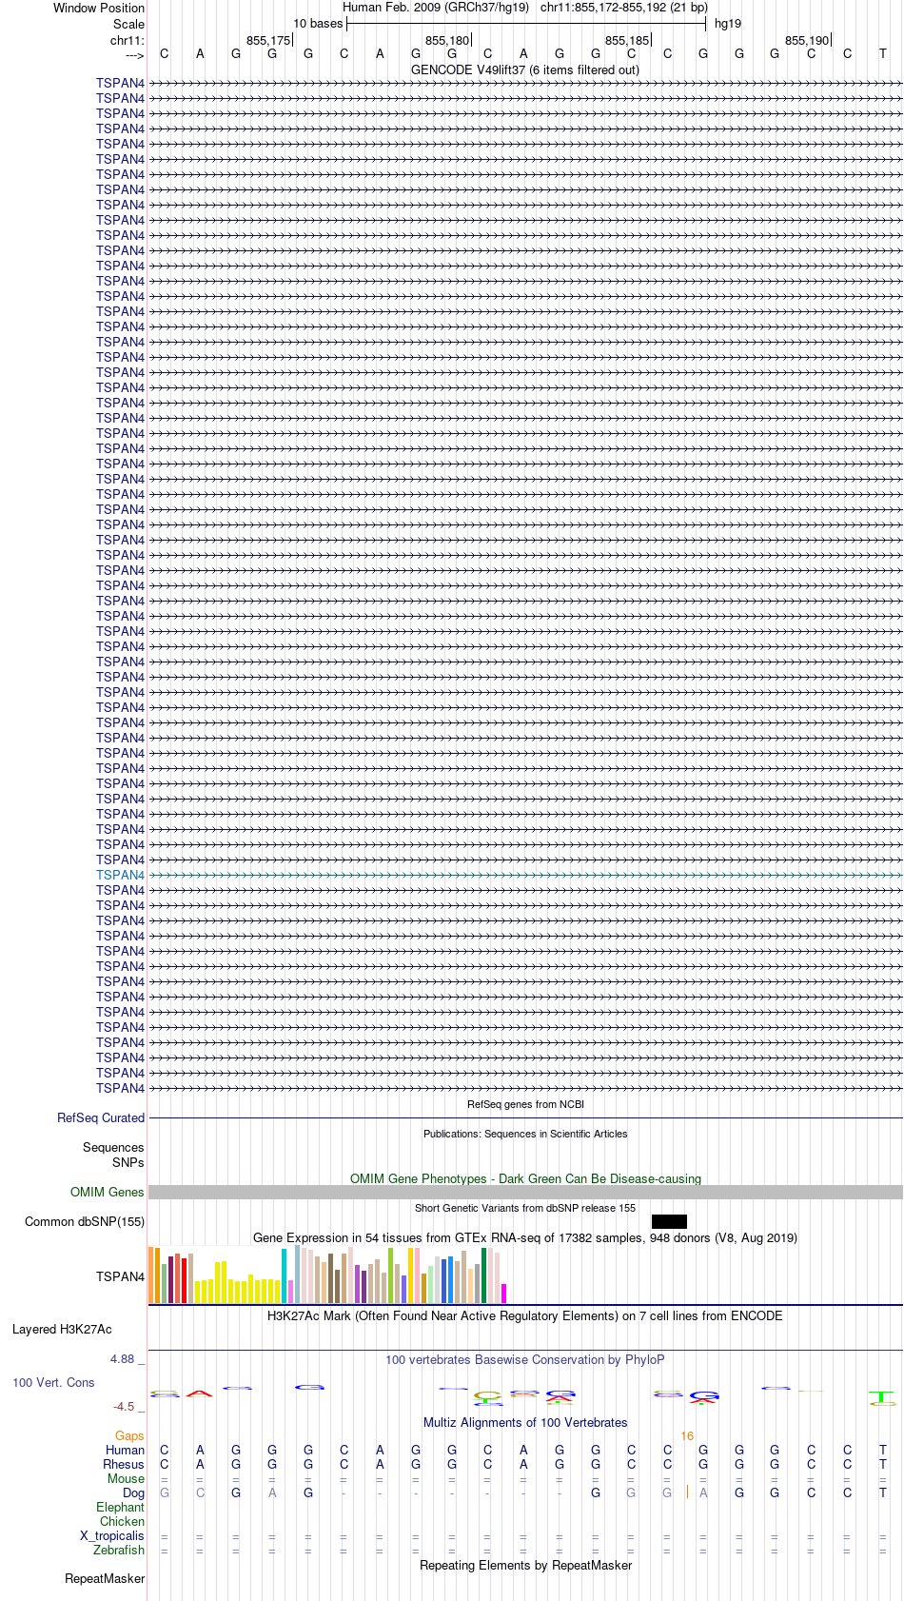904x1601 pixels.
Task: Select the Zebrafish alignment row label
Action: pyautogui.click(x=119, y=1550)
